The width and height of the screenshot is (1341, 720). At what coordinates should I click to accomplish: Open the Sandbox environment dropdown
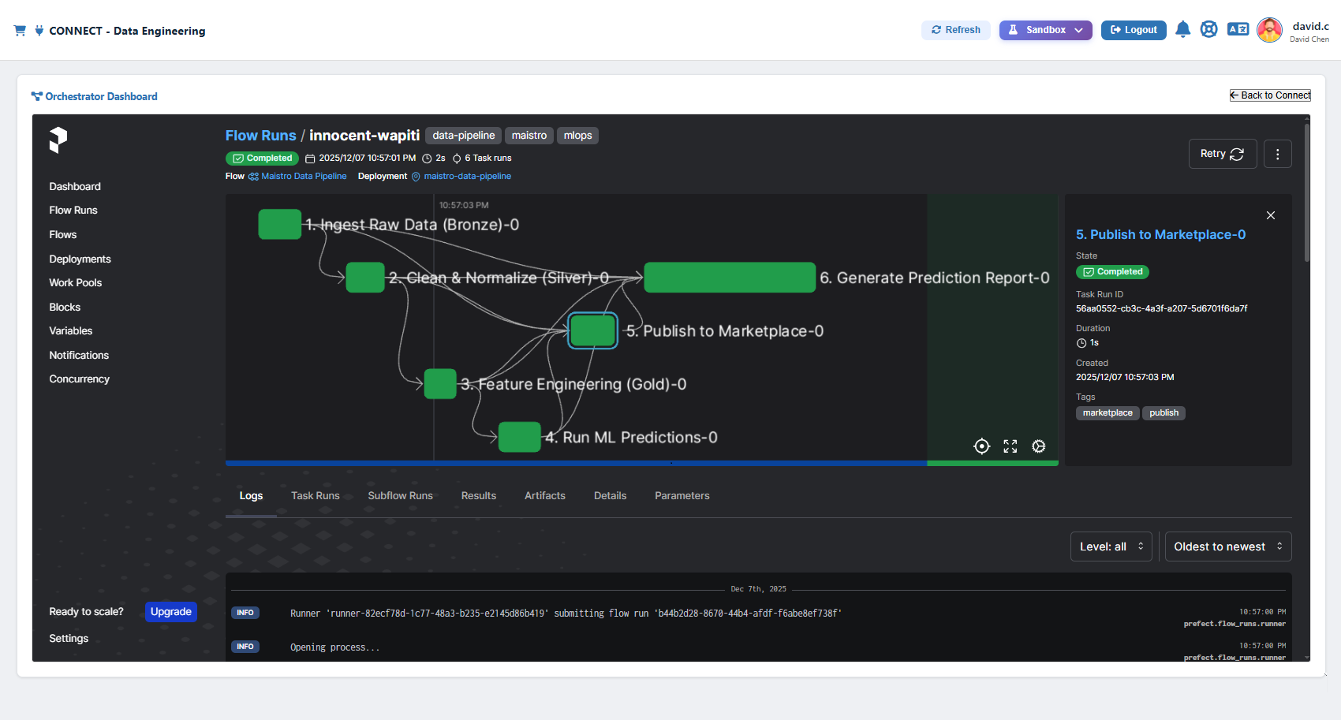point(1045,29)
